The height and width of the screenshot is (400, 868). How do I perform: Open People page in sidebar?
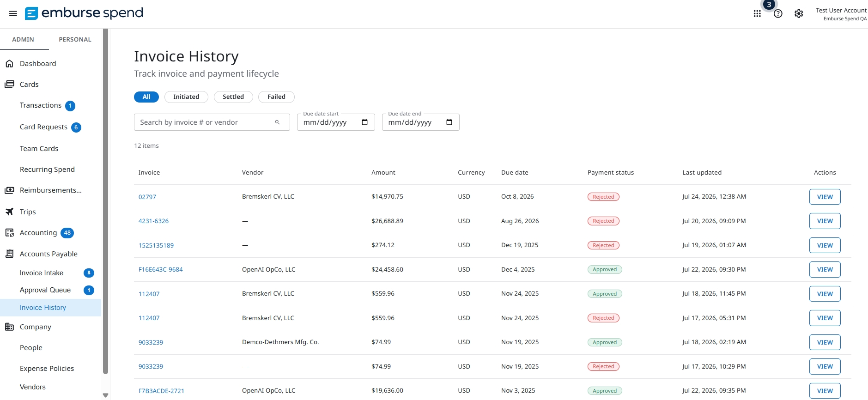click(31, 348)
